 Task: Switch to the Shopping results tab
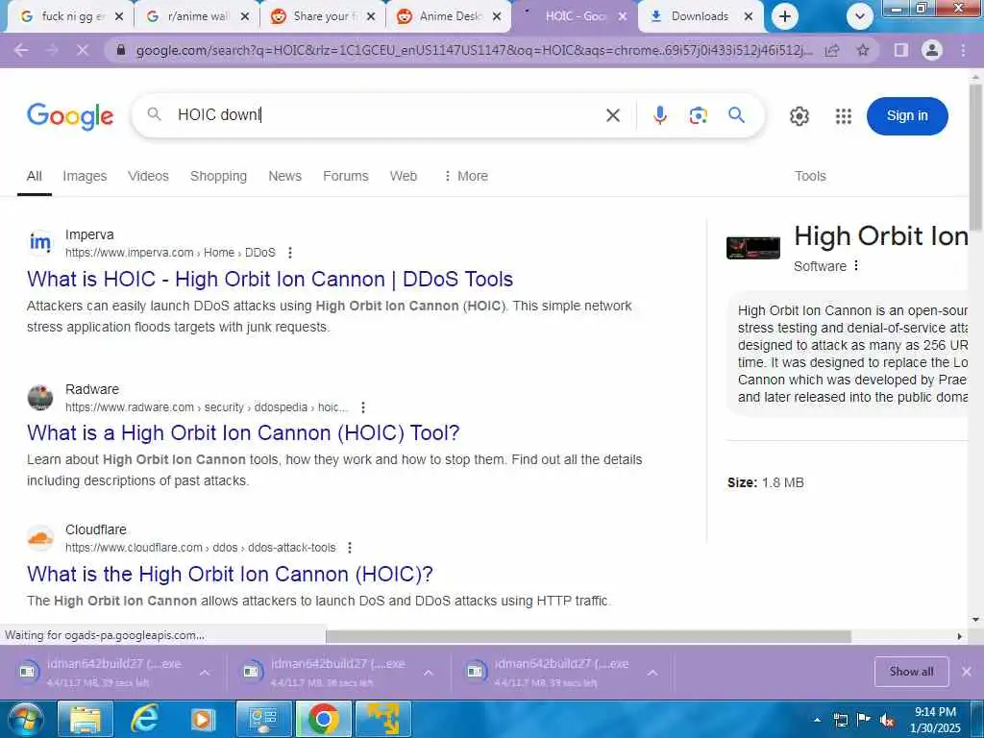pyautogui.click(x=218, y=177)
